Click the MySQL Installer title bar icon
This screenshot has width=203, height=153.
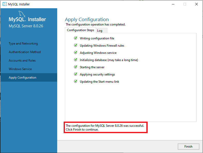tap(5, 4)
